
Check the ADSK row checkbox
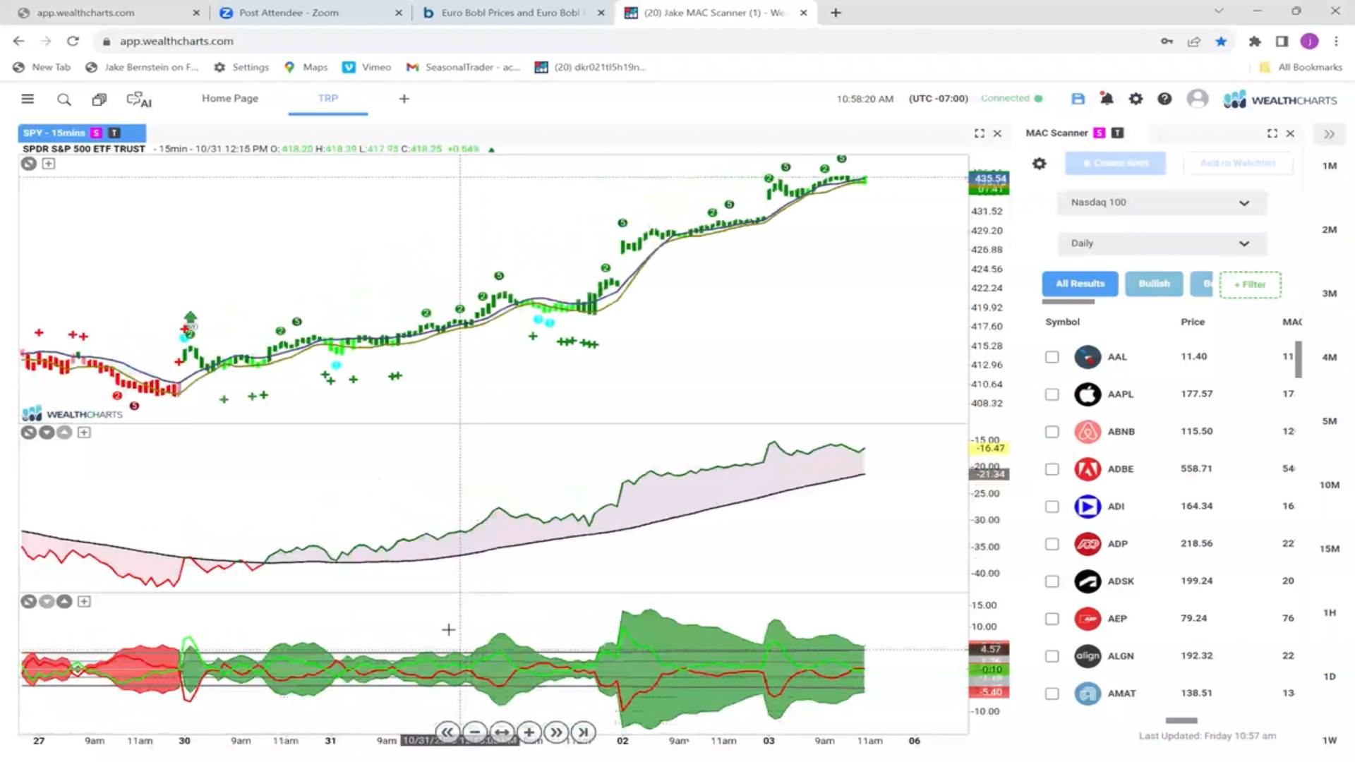tap(1052, 581)
